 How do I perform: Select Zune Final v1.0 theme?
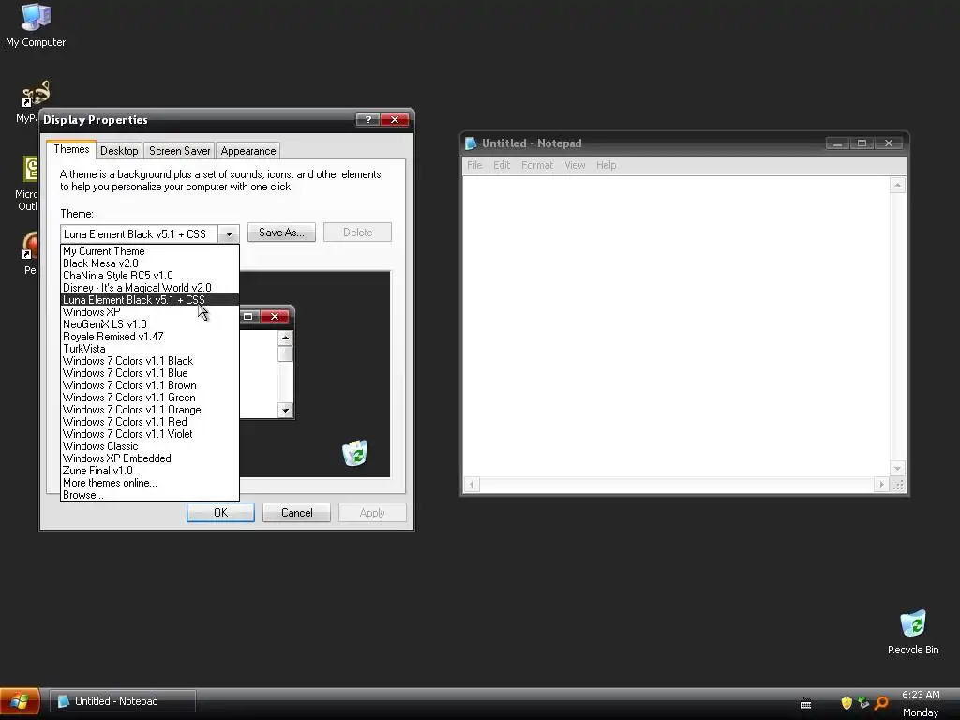tap(149, 471)
